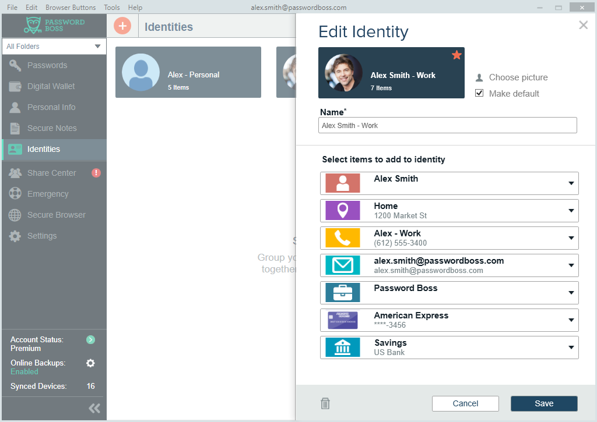Click the purple location pin Home icon
Image resolution: width=597 pixels, height=422 pixels.
pyautogui.click(x=343, y=211)
